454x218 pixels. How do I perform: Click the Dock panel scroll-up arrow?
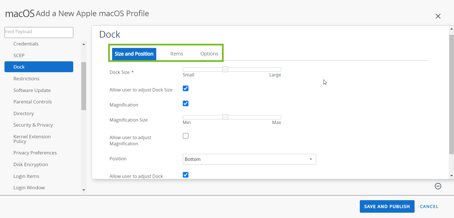451,29
